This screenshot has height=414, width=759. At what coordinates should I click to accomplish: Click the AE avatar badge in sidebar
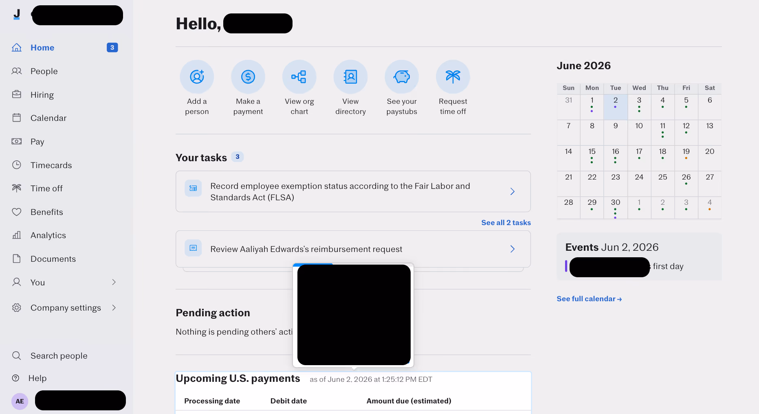(x=20, y=401)
